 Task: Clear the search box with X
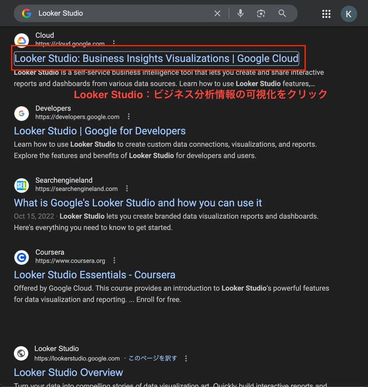pyautogui.click(x=217, y=13)
